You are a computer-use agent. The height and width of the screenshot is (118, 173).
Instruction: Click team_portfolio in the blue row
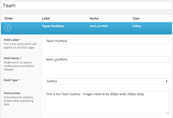coord(99,26)
